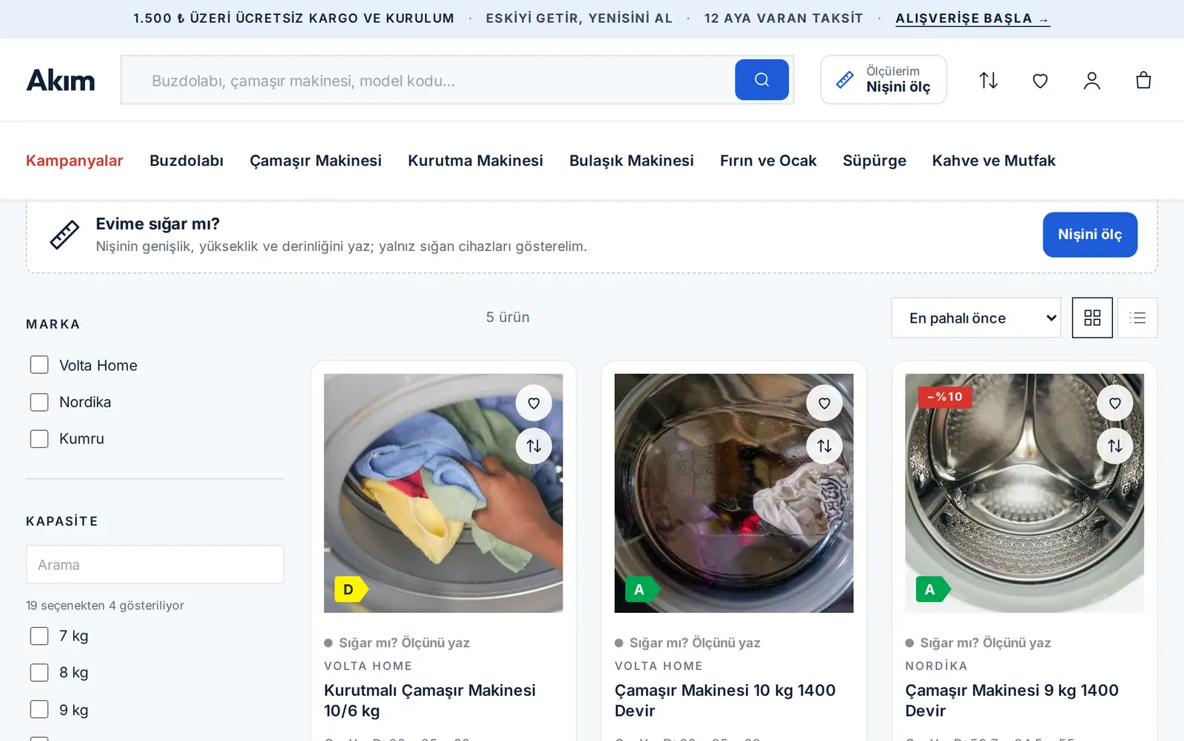Open the Nordika drum product image
This screenshot has width=1184, height=741.
pyautogui.click(x=1024, y=493)
